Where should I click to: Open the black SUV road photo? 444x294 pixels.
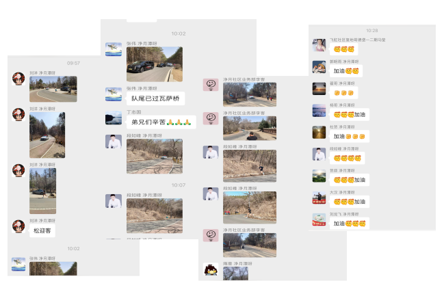pyautogui.click(x=155, y=64)
